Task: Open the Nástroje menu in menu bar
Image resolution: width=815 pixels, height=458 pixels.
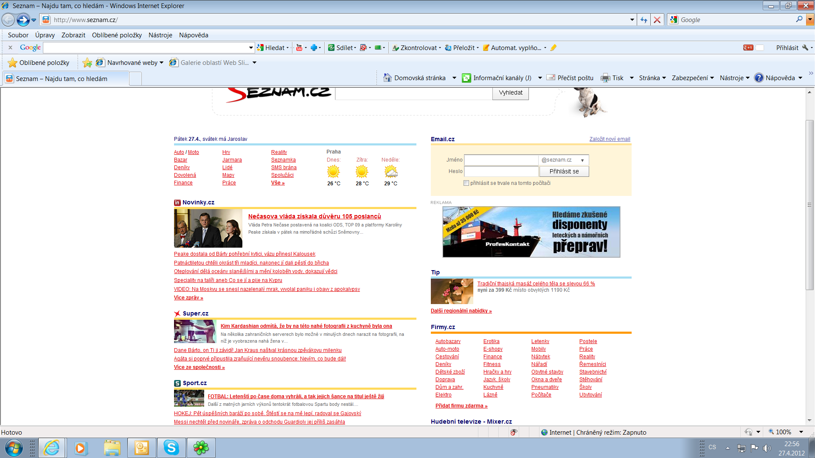Action: (x=160, y=35)
